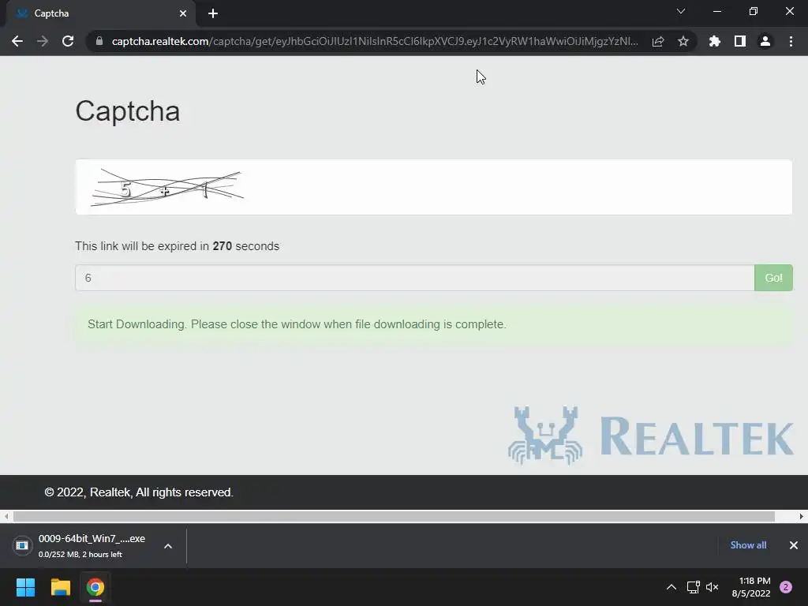The image size is (808, 606).
Task: Click the Captcha page heading
Action: (x=128, y=111)
